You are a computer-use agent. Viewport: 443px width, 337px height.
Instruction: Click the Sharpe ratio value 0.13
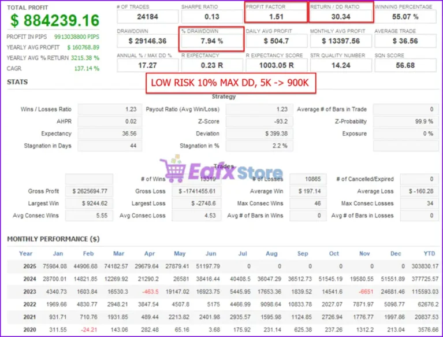(x=212, y=17)
